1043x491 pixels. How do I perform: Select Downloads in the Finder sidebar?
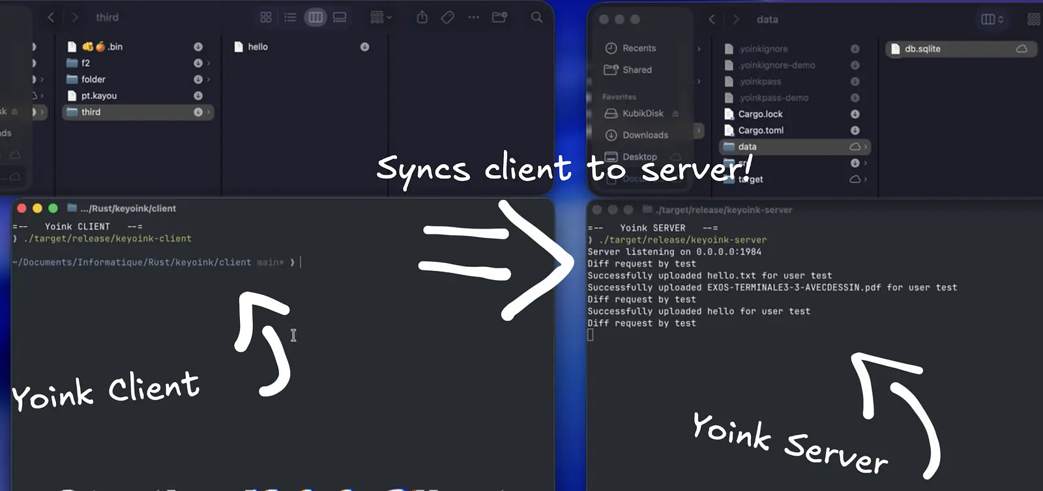[x=645, y=135]
